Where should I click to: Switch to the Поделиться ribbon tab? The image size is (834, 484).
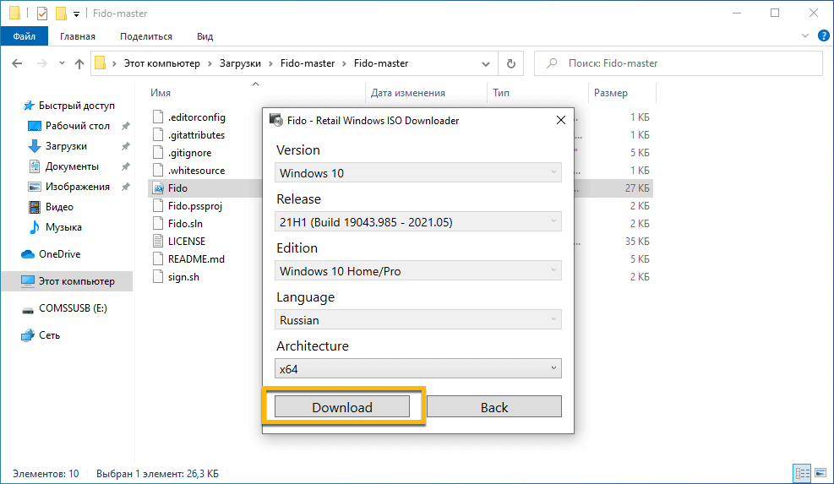(145, 36)
